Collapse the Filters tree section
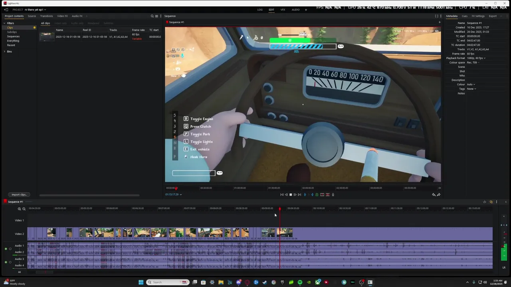The width and height of the screenshot is (511, 287). click(x=4, y=23)
